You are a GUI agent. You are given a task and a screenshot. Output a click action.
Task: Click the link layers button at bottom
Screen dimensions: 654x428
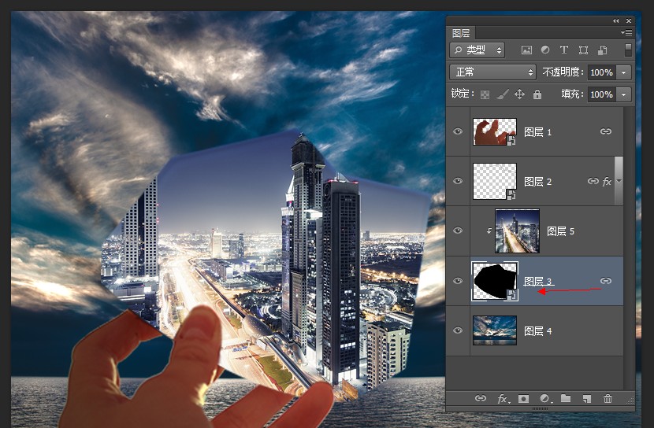tap(481, 398)
